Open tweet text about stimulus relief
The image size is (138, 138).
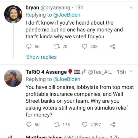(80, 101)
